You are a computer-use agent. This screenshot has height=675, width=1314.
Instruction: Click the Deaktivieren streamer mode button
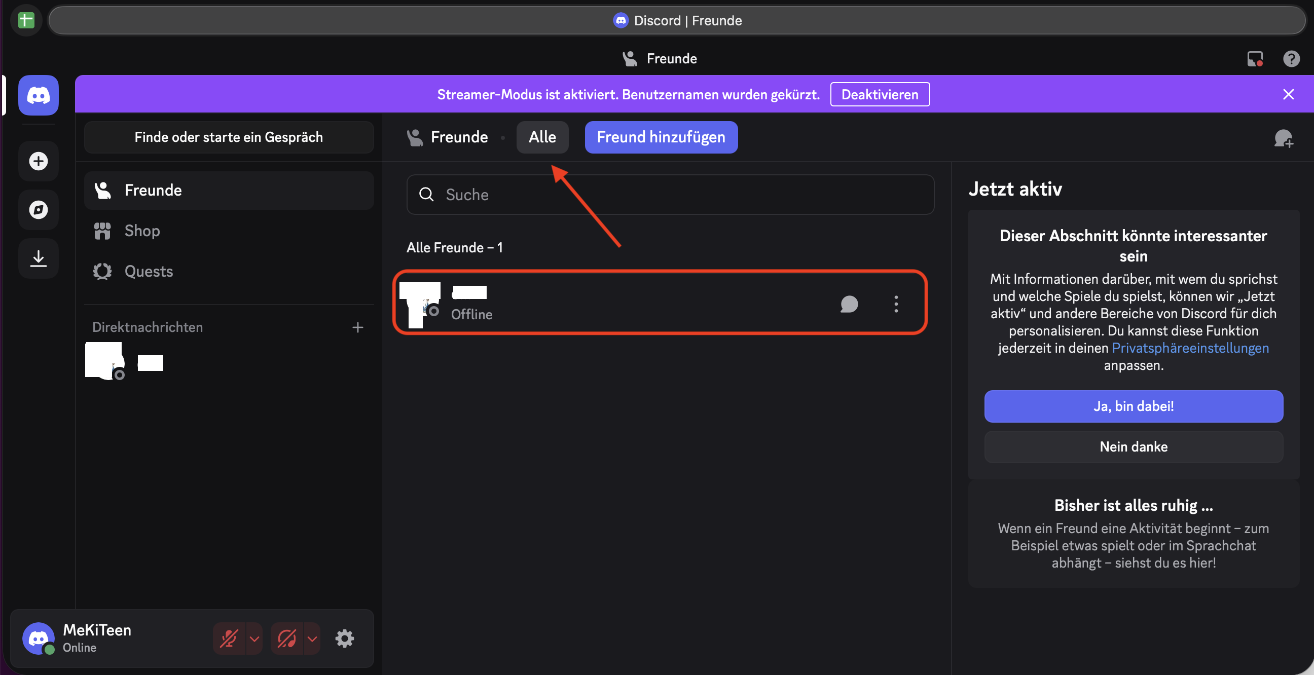pos(880,94)
